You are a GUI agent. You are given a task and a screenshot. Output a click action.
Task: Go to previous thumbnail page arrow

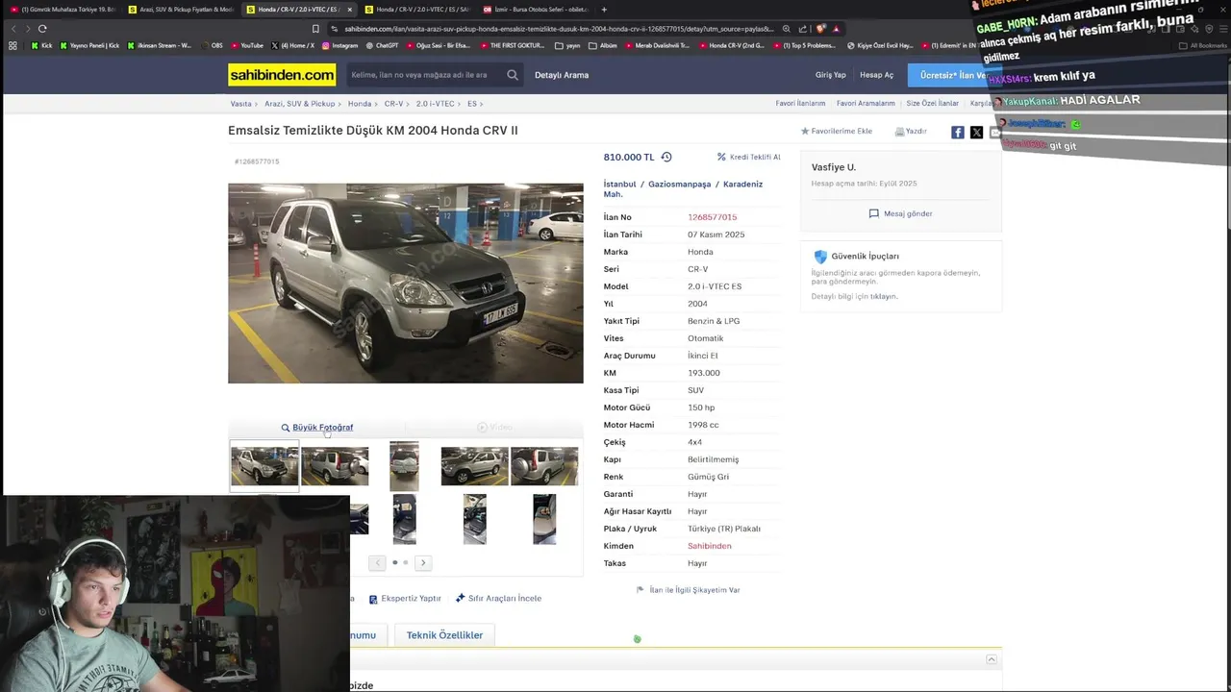point(377,562)
